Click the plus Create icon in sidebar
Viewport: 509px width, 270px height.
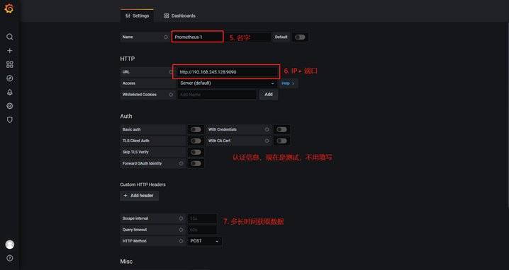10,51
